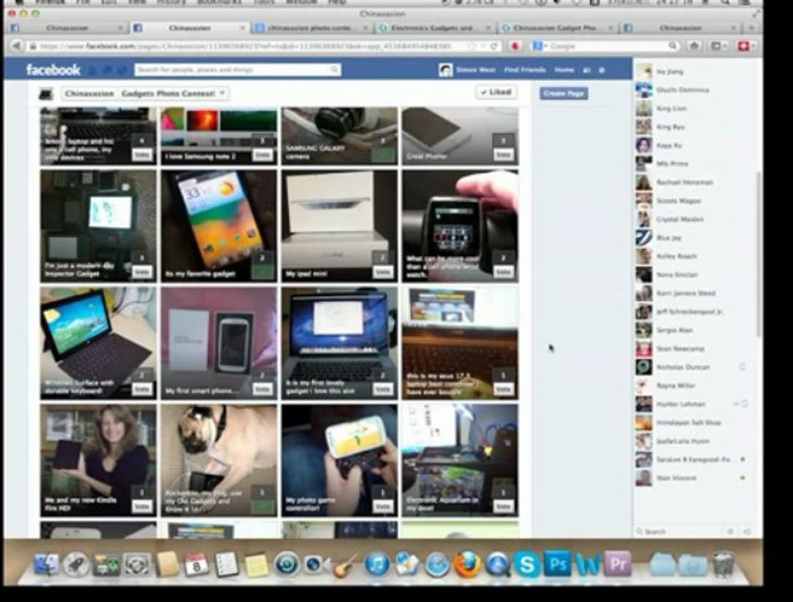793x602 pixels.
Task: Open Google search engine dropdown in toolbar
Action: pyautogui.click(x=539, y=46)
